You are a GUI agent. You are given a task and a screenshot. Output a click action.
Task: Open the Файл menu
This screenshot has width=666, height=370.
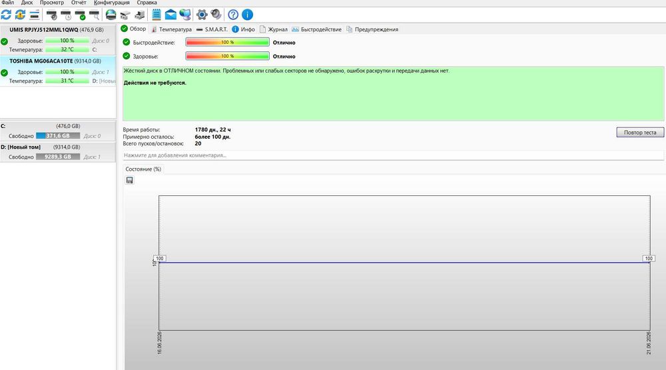click(7, 3)
